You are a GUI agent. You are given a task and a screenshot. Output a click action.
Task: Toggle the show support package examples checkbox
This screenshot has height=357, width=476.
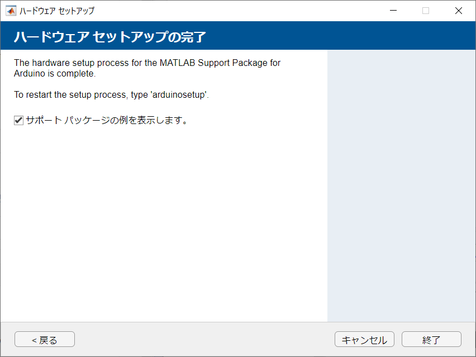pos(18,120)
